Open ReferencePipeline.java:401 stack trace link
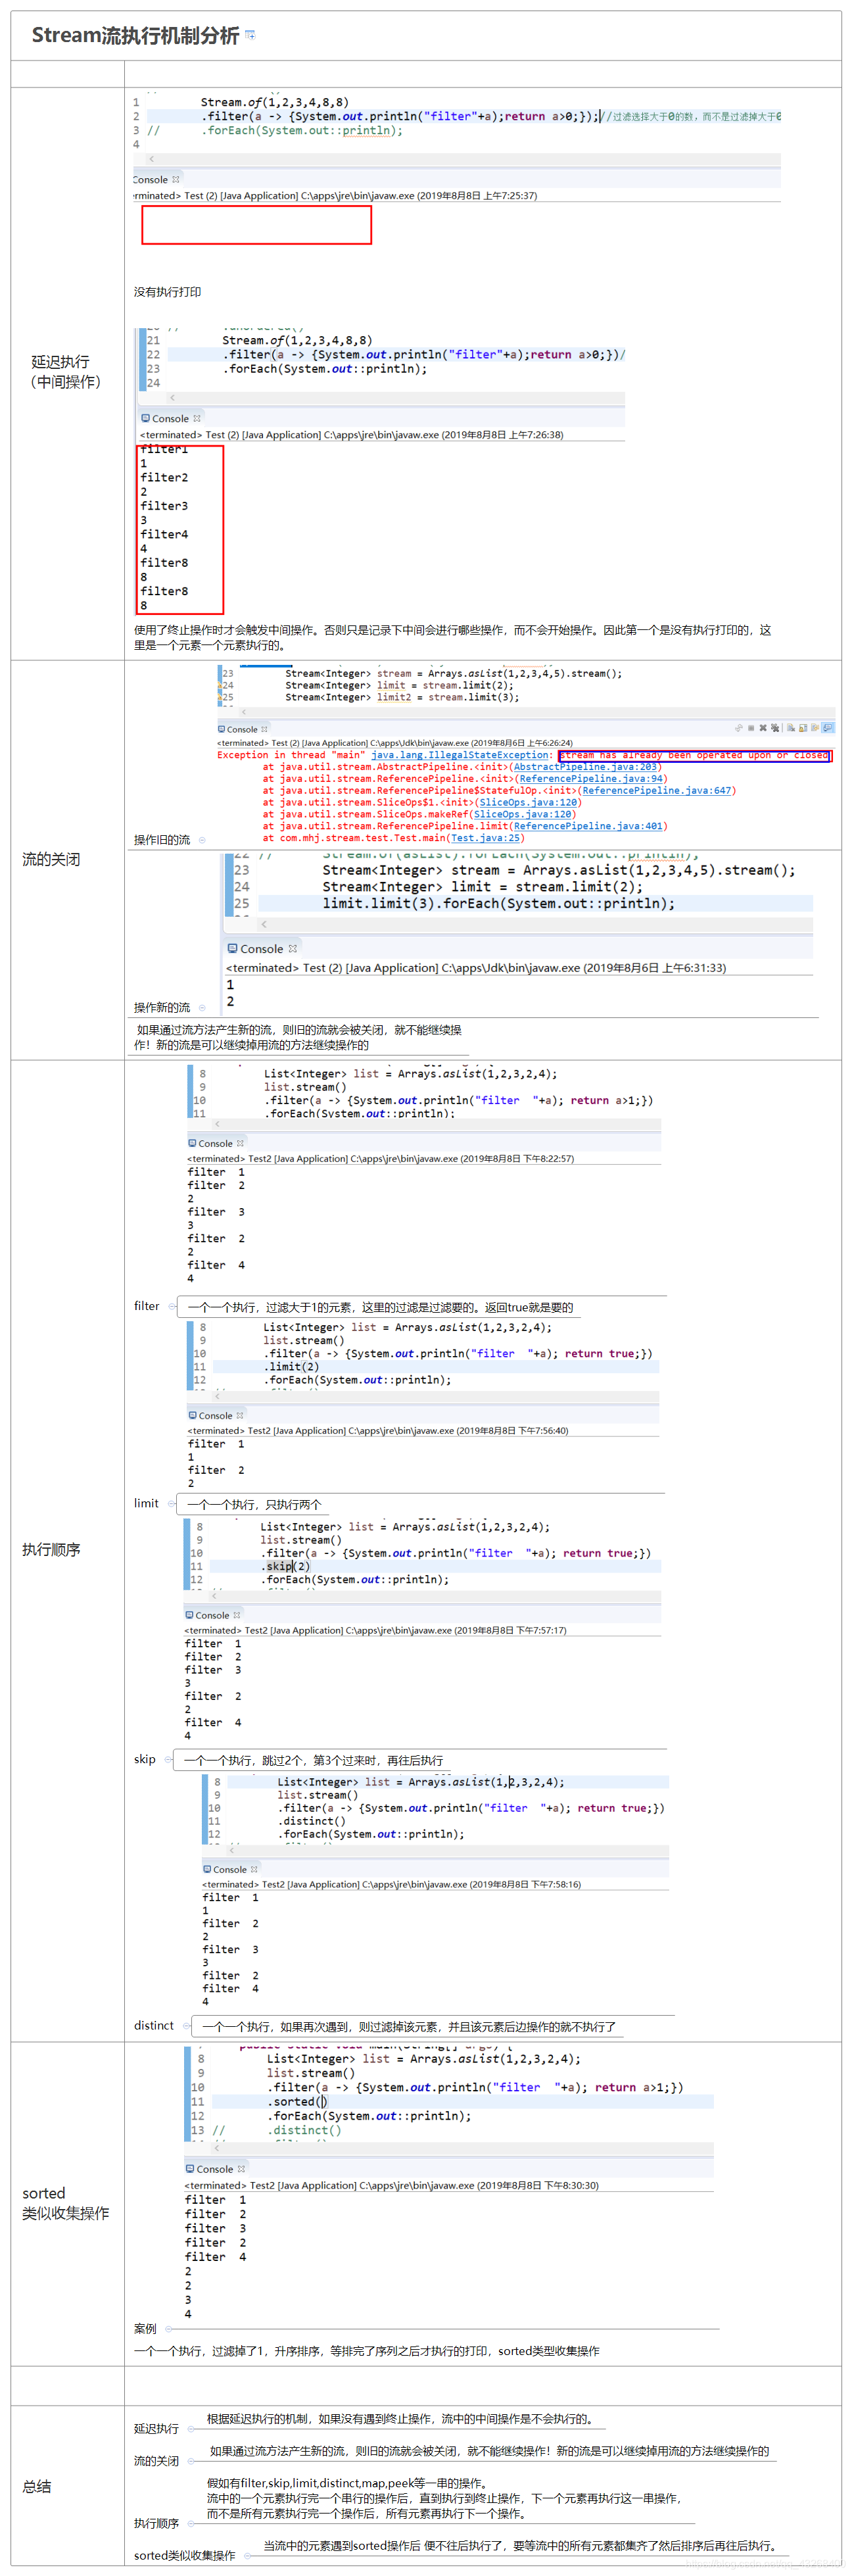The image size is (852, 2576). pos(588,827)
